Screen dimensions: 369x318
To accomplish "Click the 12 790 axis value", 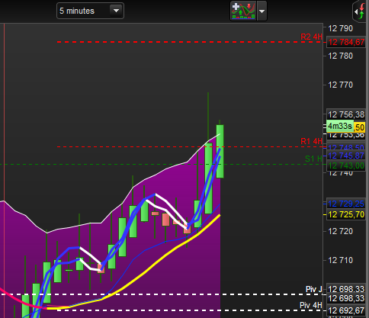I will (341, 28).
